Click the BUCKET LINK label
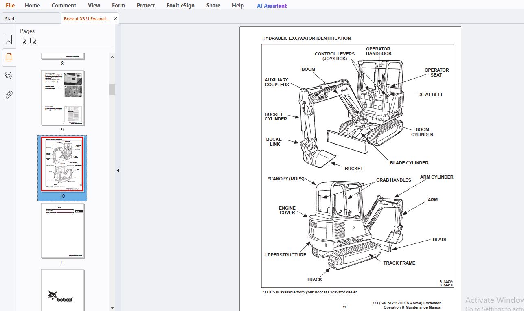 (275, 142)
